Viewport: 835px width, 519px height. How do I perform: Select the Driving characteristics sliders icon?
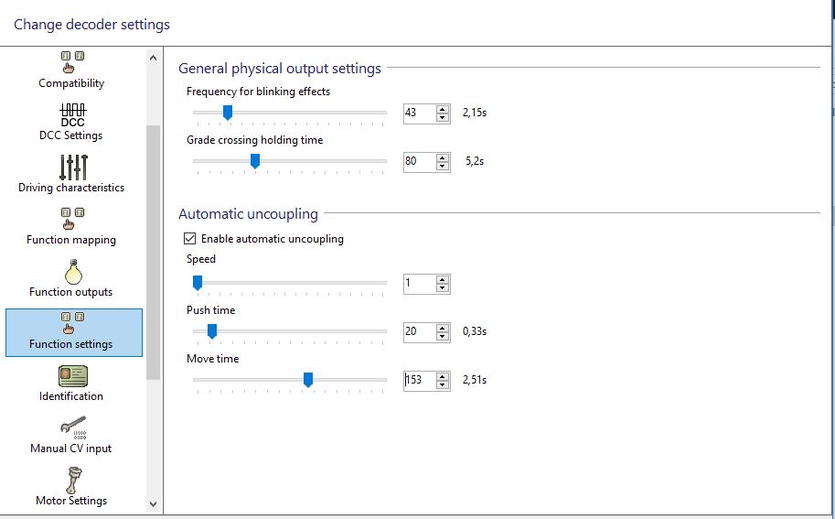click(73, 168)
